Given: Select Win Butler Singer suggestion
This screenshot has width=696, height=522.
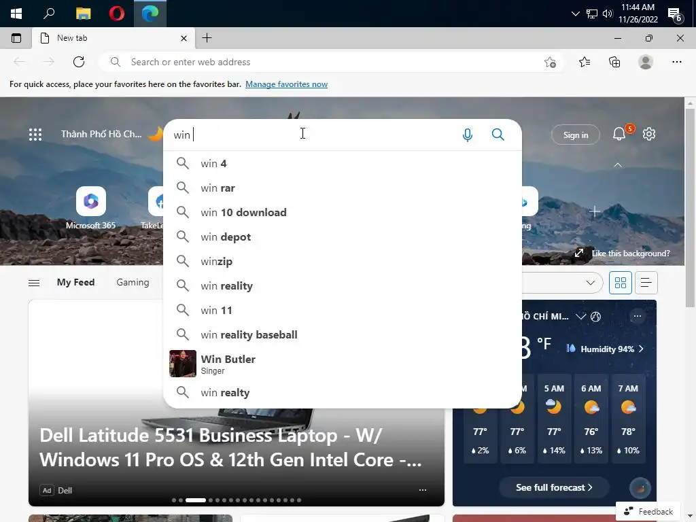Looking at the screenshot, I should [343, 364].
